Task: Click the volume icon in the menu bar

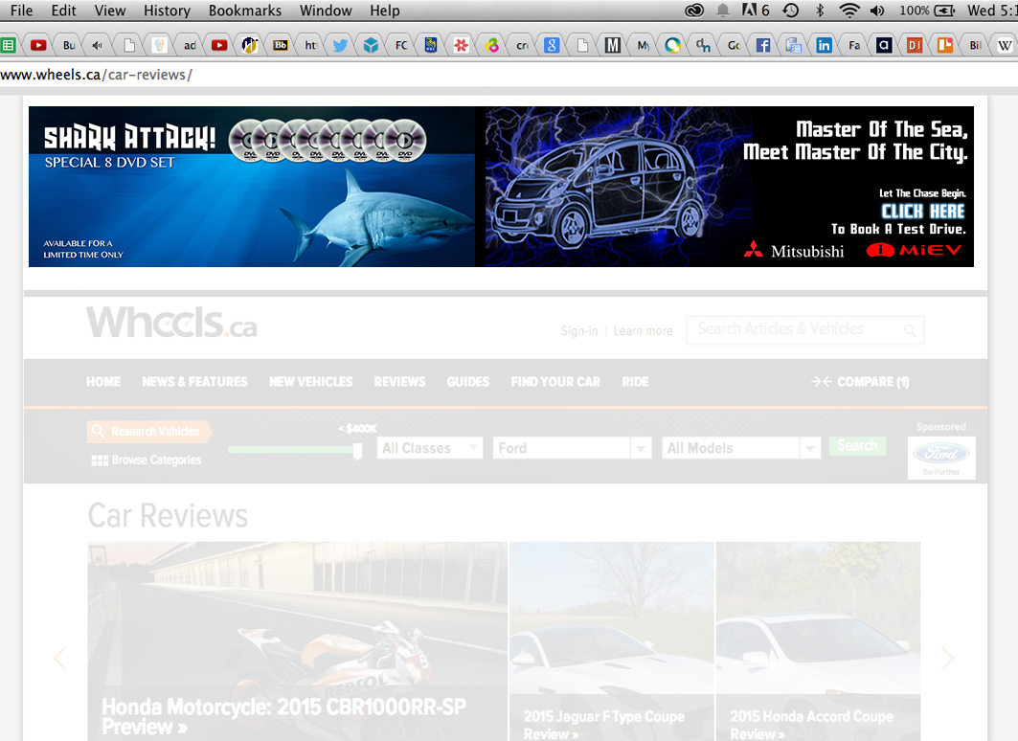Action: tap(876, 11)
